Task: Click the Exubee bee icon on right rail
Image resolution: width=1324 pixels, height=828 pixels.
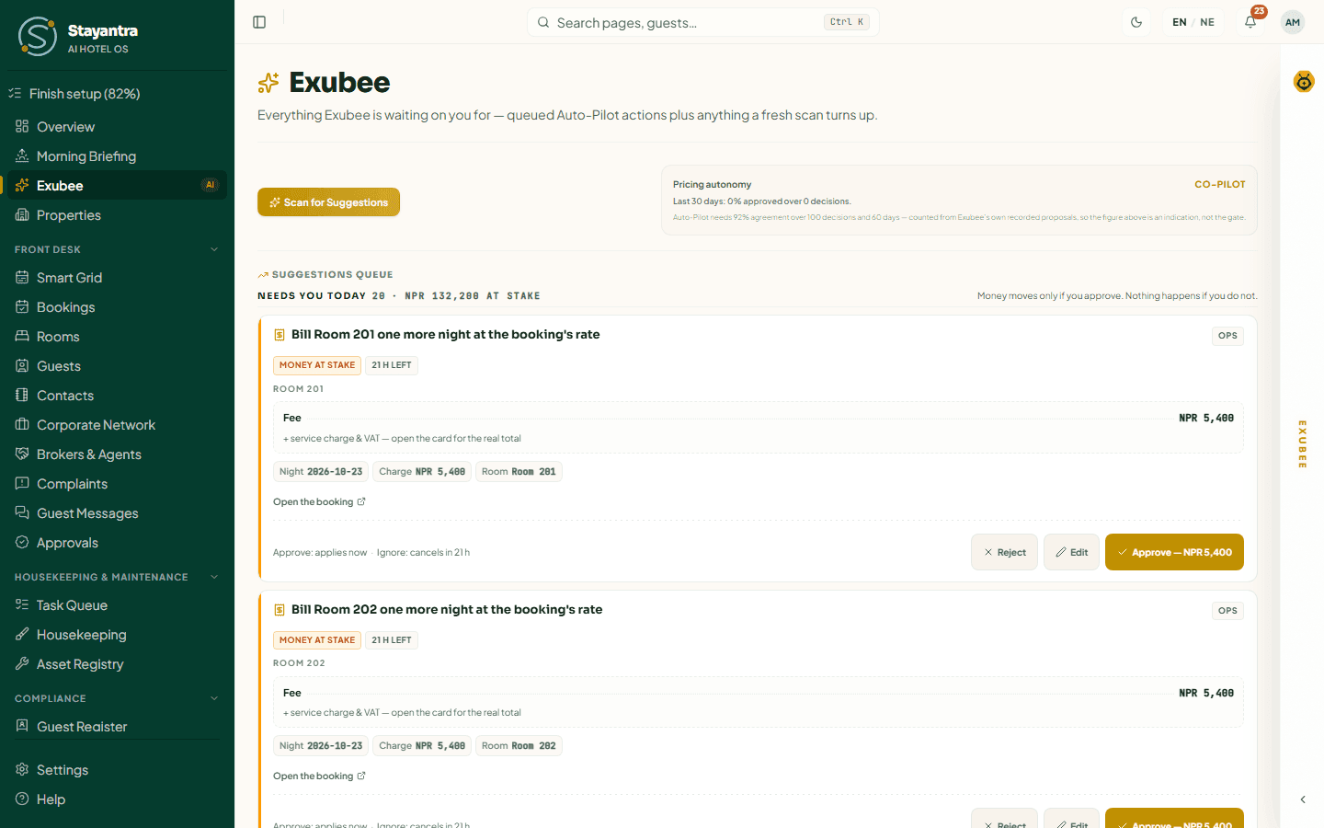Action: pyautogui.click(x=1304, y=82)
